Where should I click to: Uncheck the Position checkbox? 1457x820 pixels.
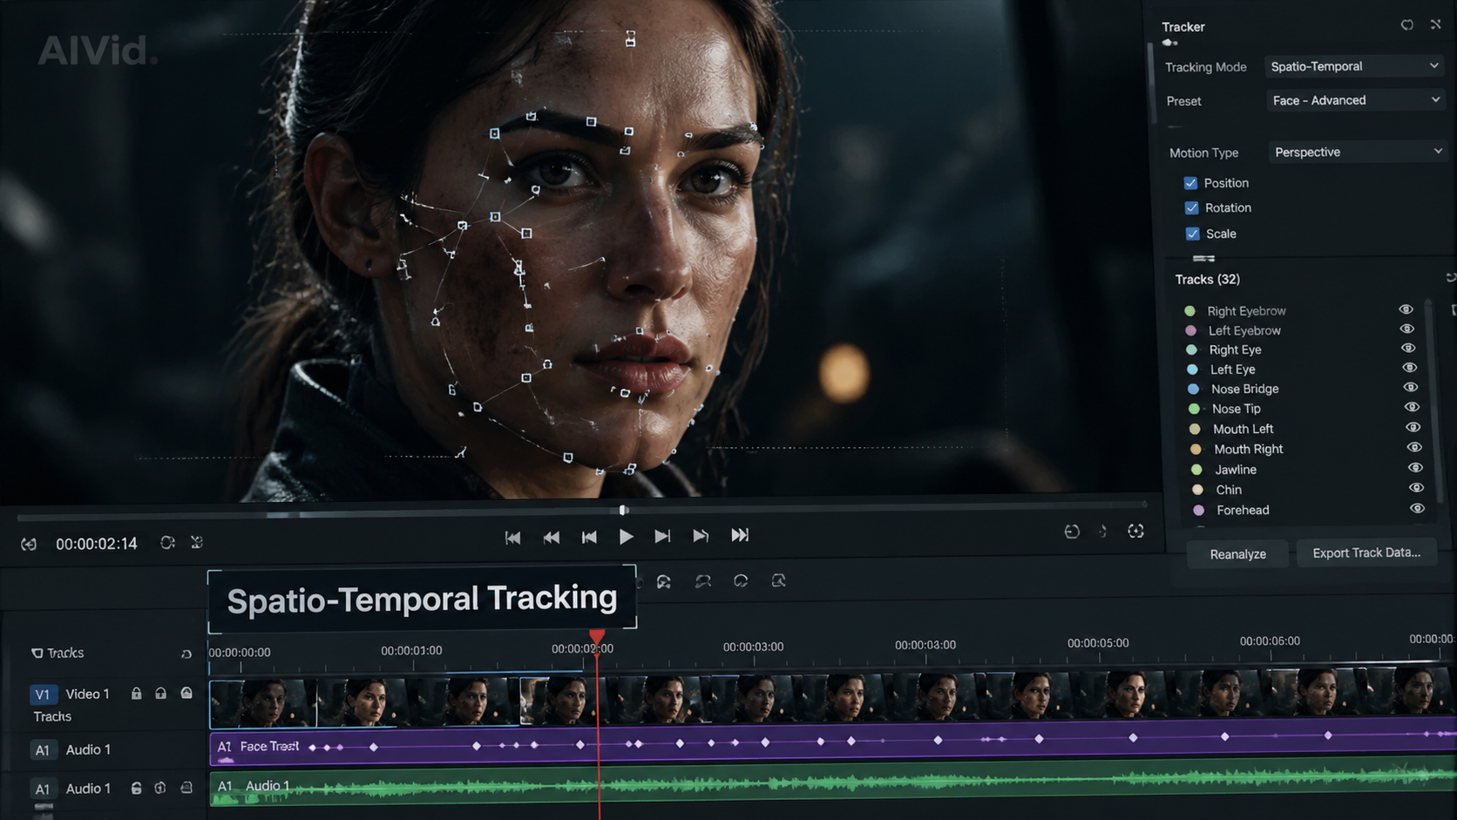[1190, 183]
